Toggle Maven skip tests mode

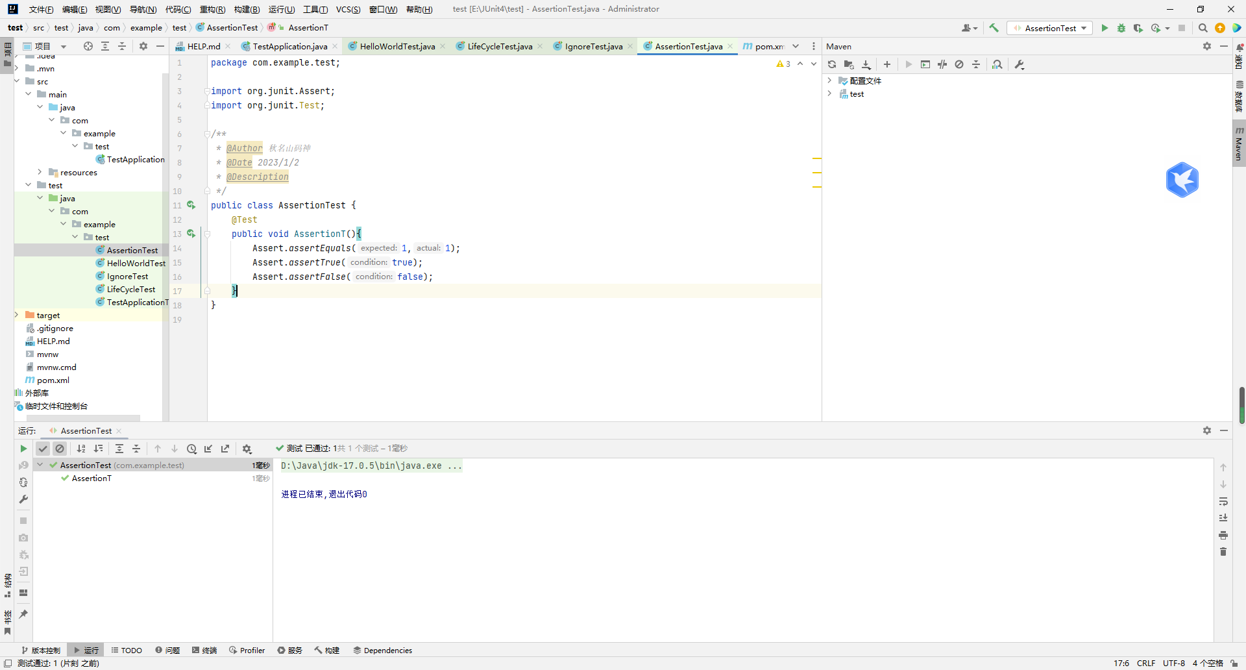[x=959, y=64]
